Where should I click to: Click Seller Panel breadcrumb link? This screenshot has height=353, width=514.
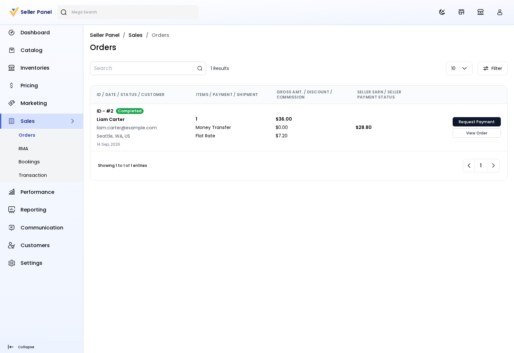tap(105, 35)
